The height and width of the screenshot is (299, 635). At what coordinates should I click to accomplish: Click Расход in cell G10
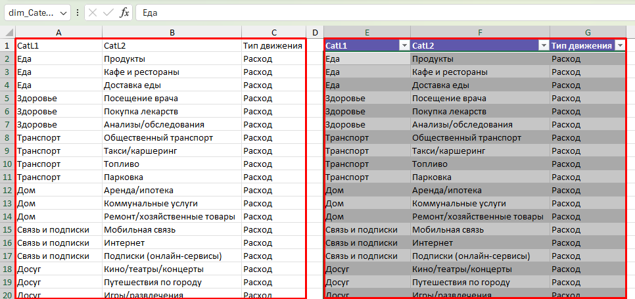point(588,164)
